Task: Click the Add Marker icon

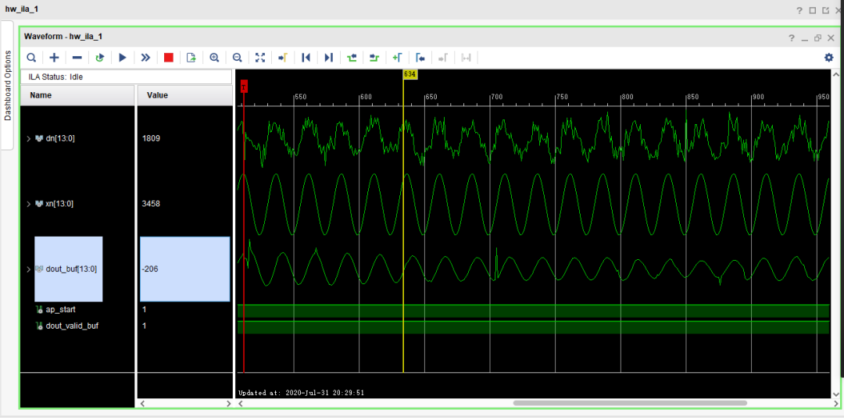Action: pos(397,58)
